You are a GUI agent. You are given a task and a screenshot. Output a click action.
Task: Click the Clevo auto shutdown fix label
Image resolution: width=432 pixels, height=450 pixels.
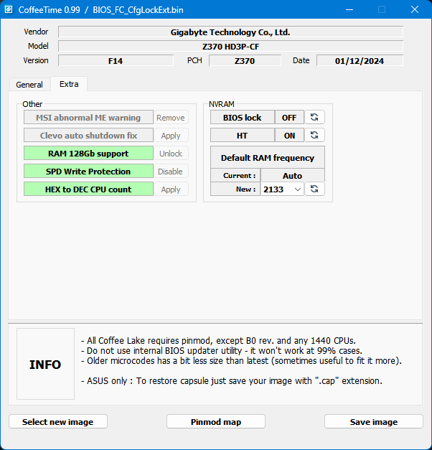pos(88,136)
